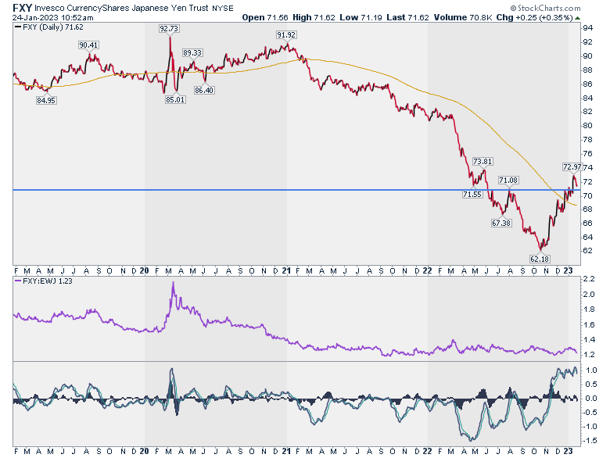Viewport: 610px width, 458px height.
Task: Click the green up-triangle beside the Chg value
Action: [578, 18]
